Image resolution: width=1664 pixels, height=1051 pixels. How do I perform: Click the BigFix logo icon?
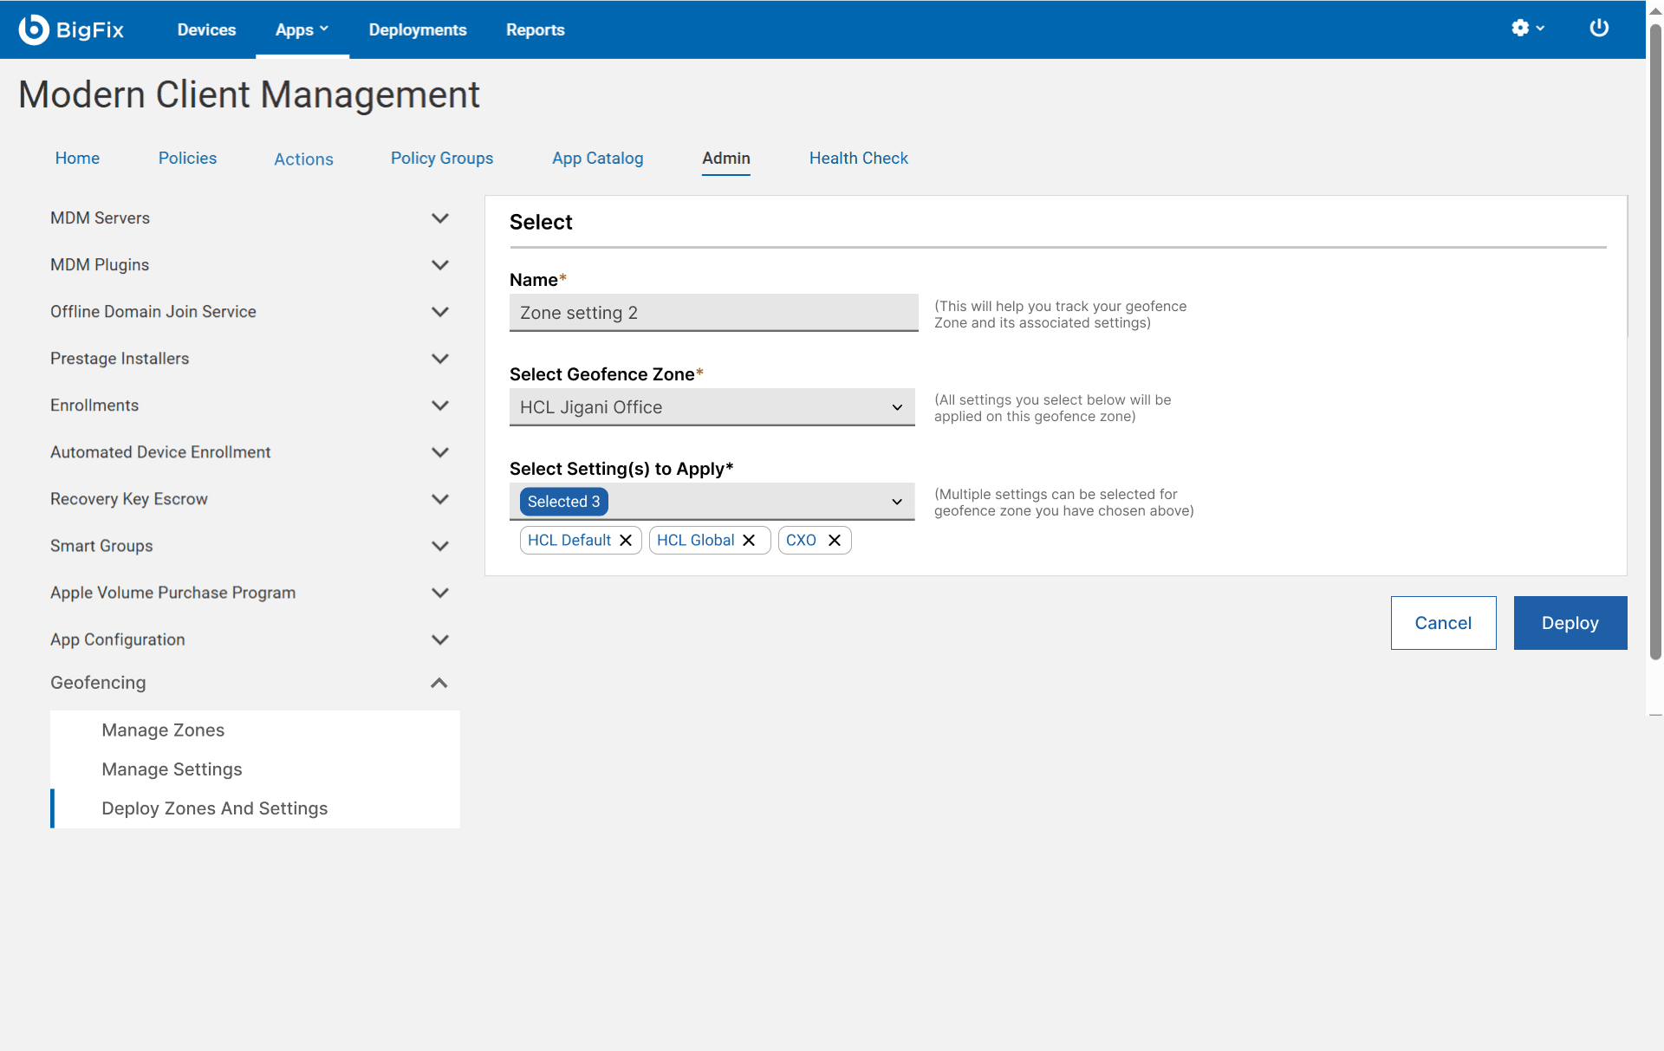tap(34, 29)
